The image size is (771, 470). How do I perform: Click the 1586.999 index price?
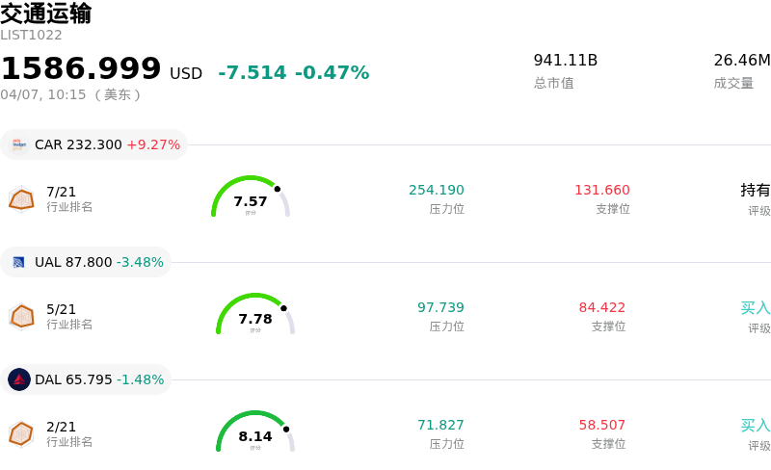click(81, 68)
